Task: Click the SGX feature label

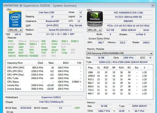Action: click(53, 56)
